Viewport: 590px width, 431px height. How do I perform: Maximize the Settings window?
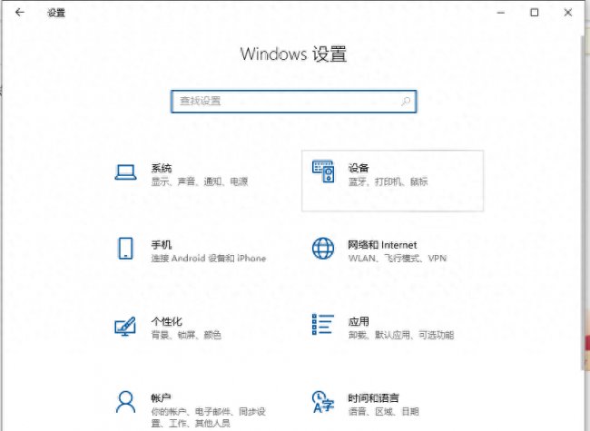coord(535,13)
